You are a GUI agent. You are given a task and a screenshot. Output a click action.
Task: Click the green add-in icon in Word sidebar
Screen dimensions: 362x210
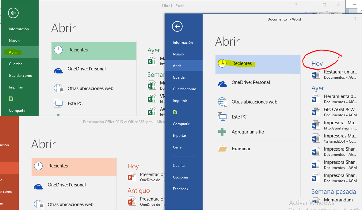[175, 112]
